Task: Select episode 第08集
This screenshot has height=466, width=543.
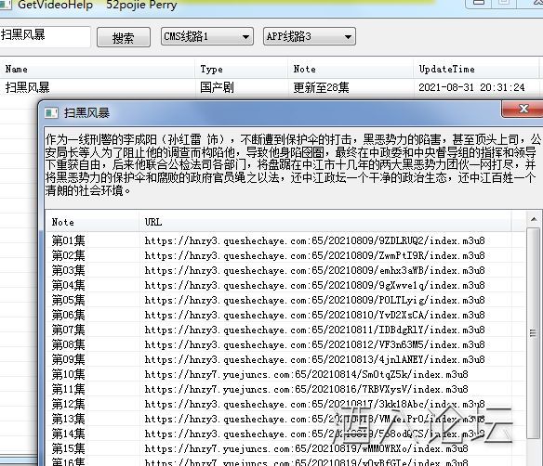Action: click(x=69, y=344)
